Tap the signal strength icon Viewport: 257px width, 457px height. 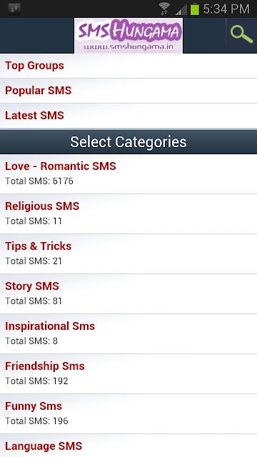point(181,9)
